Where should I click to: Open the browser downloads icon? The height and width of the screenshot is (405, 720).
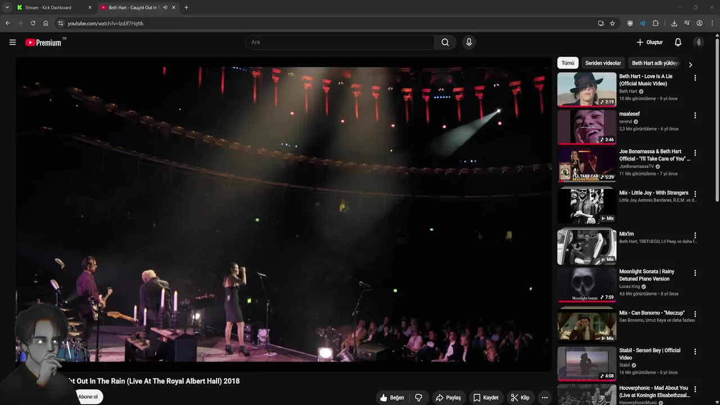(674, 23)
